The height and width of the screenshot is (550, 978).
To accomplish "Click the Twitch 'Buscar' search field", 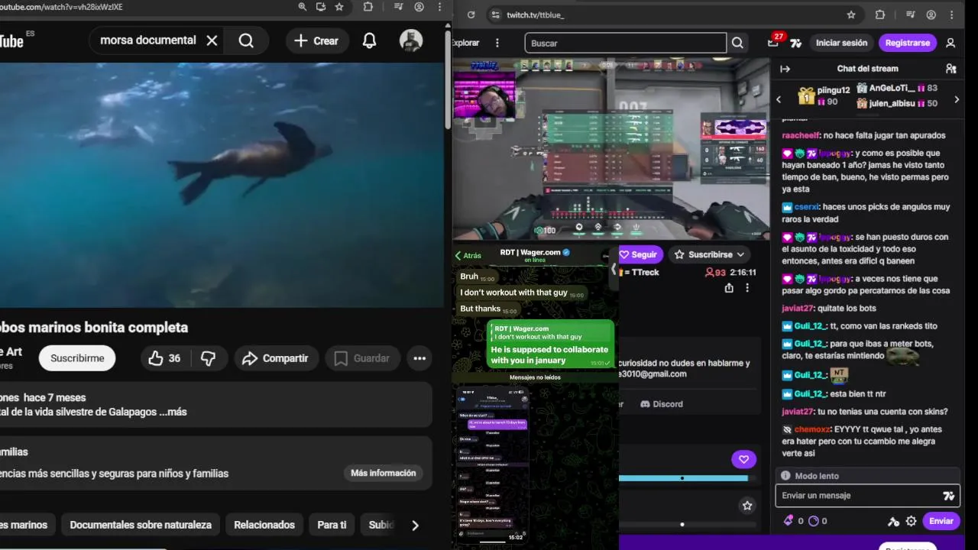I will (625, 43).
